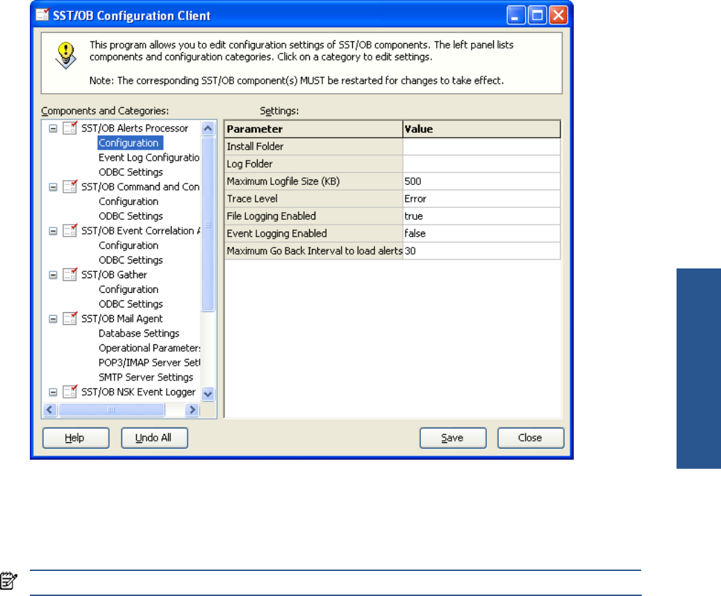Image resolution: width=721 pixels, height=596 pixels.
Task: Click the SST/OB NSK Event Logger icon
Action: (69, 392)
